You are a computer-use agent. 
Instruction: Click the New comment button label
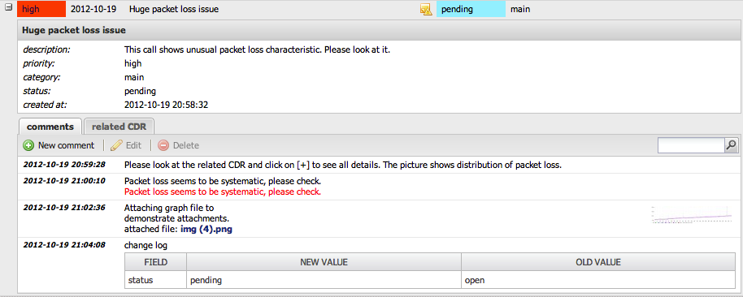point(67,145)
